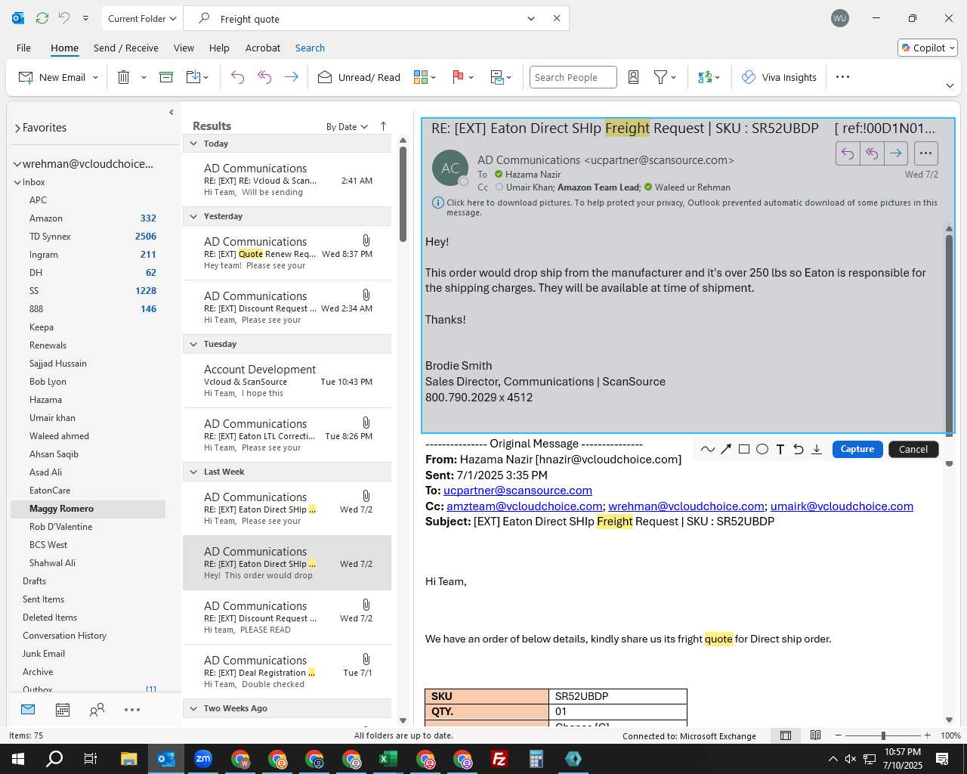Select the ellipse tool in the capture toolbar

click(x=762, y=449)
